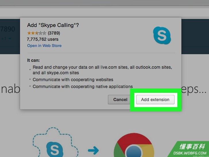This screenshot has height=157, width=209.
Task: Click the "Communicate with cooperating websites" permission
Action: click(73, 80)
